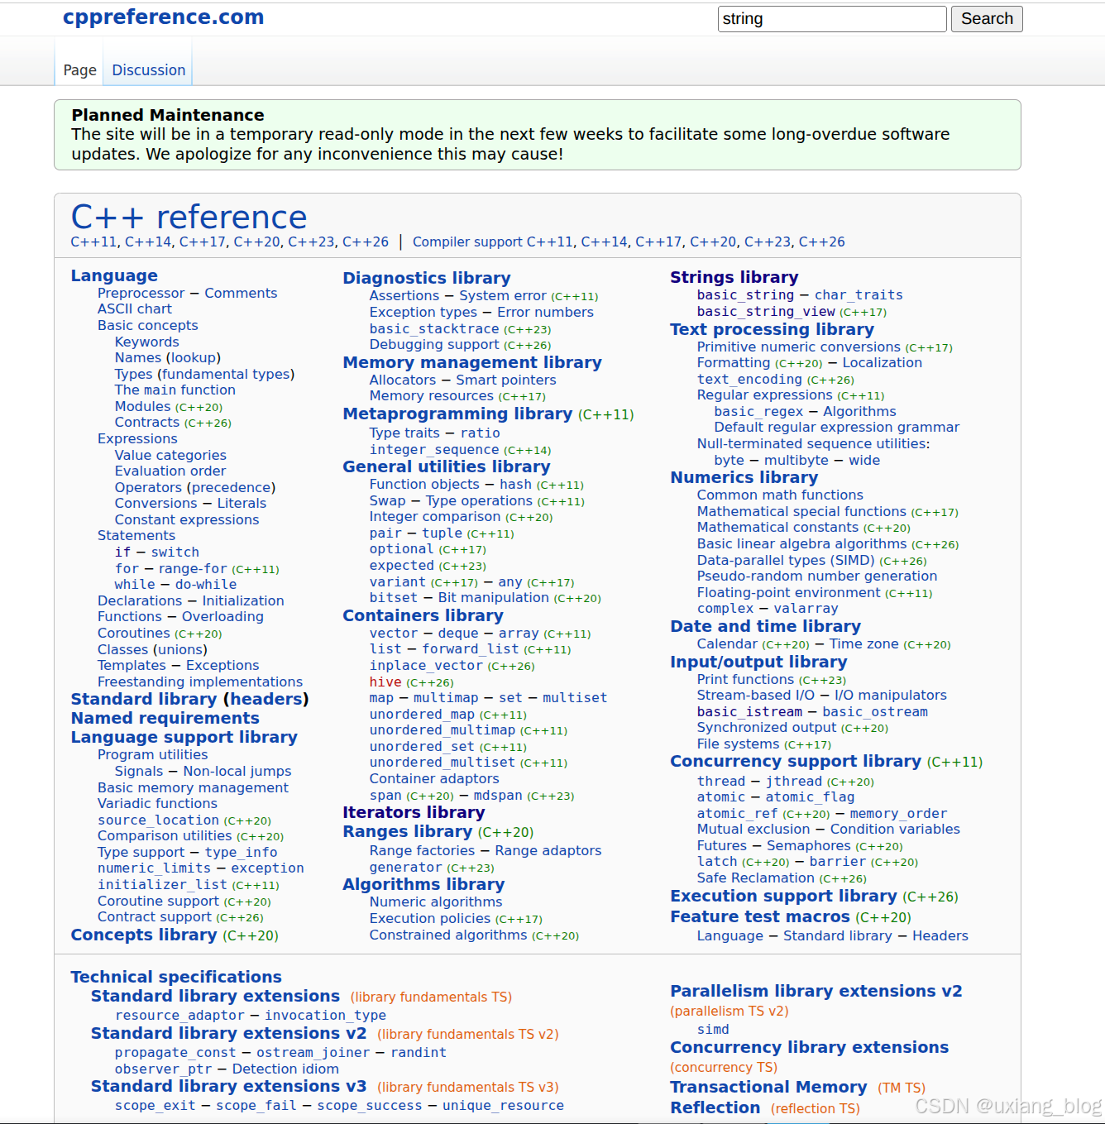Image resolution: width=1105 pixels, height=1124 pixels.
Task: Open the source_location link
Action: coord(159,820)
